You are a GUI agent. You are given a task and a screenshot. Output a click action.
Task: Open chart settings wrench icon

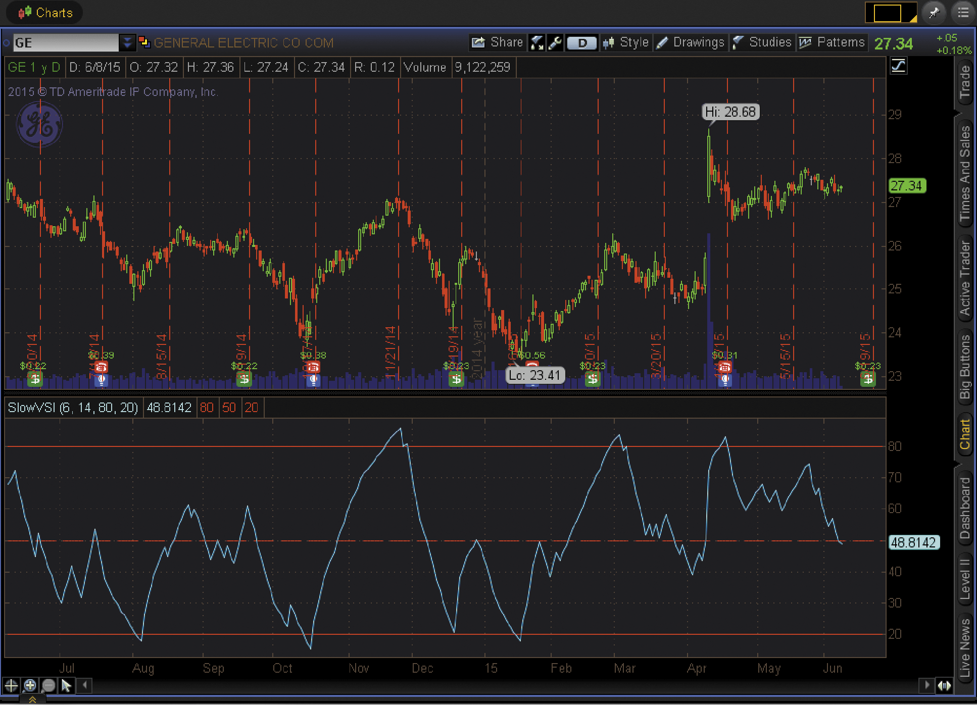click(x=555, y=43)
